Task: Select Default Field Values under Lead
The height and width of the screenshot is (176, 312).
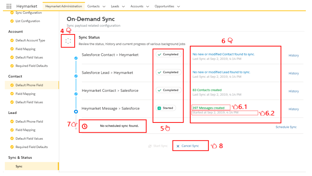Action: point(29,138)
